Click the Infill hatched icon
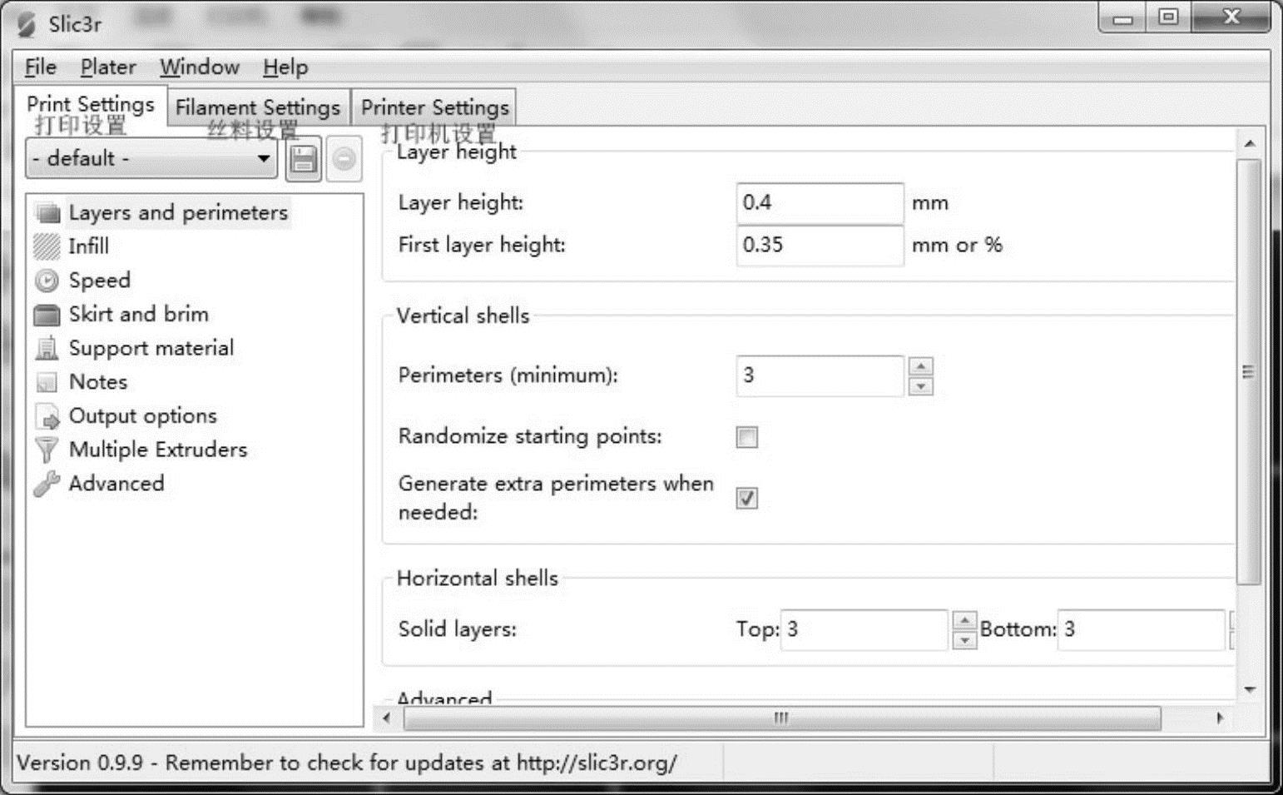Screen dimensions: 1283x795 click(47, 246)
